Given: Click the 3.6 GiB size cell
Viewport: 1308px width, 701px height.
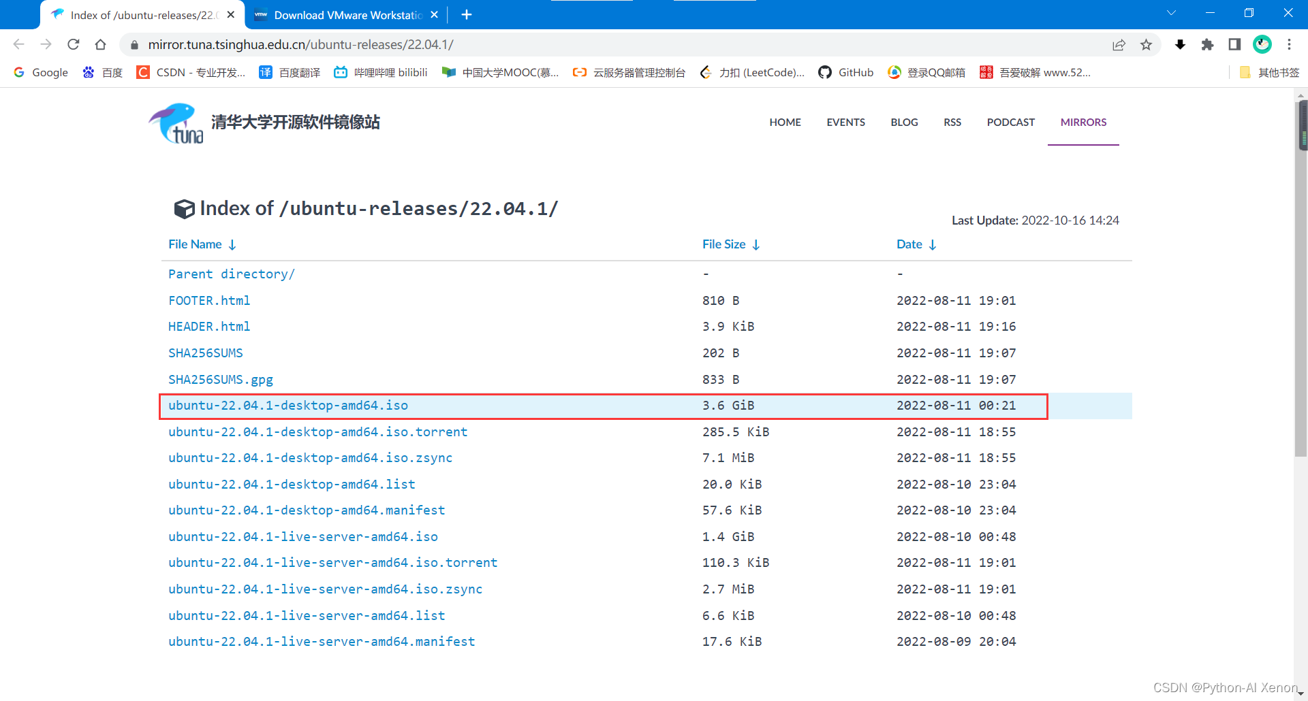Looking at the screenshot, I should pyautogui.click(x=728, y=406).
